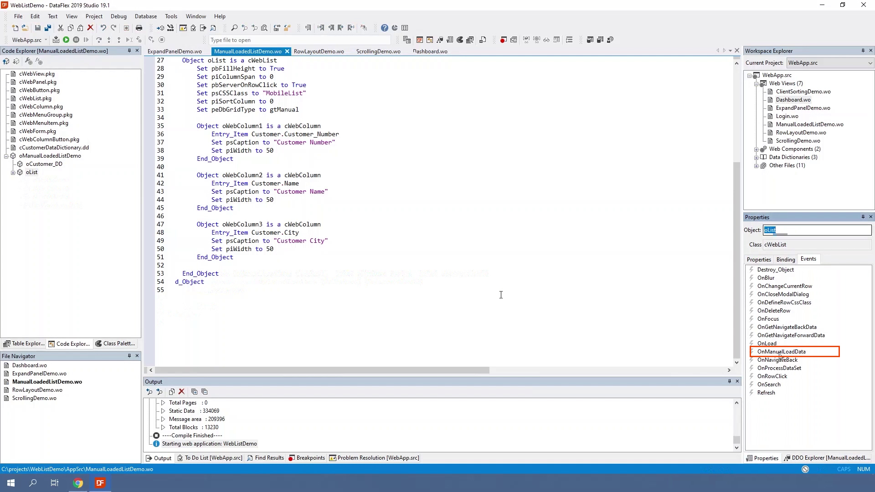Select the OnManualLoadData event
This screenshot has width=875, height=492.
point(781,352)
